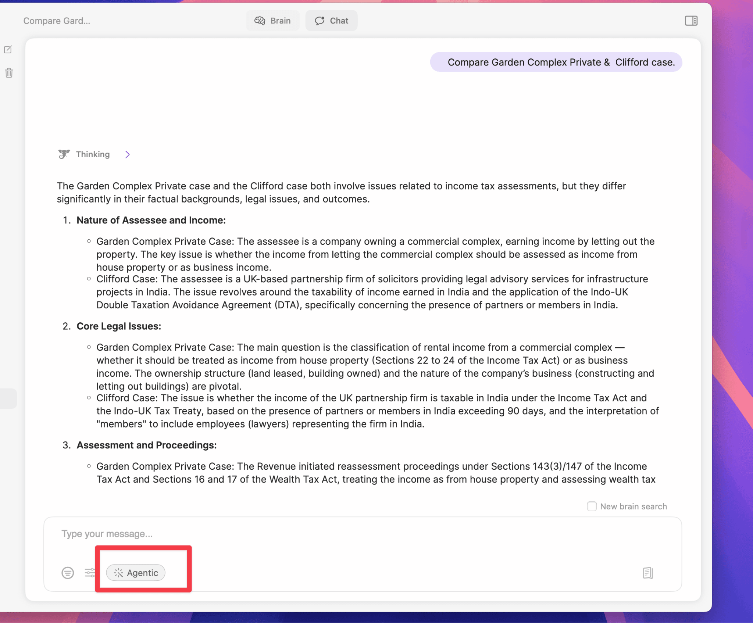Click the Core Legal Issues heading
Screen dimensions: 753x623
[x=119, y=326]
